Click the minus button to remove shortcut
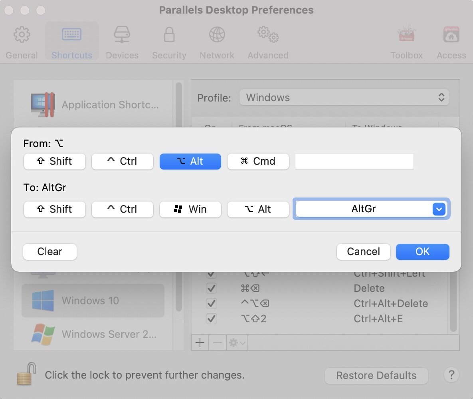 point(217,343)
